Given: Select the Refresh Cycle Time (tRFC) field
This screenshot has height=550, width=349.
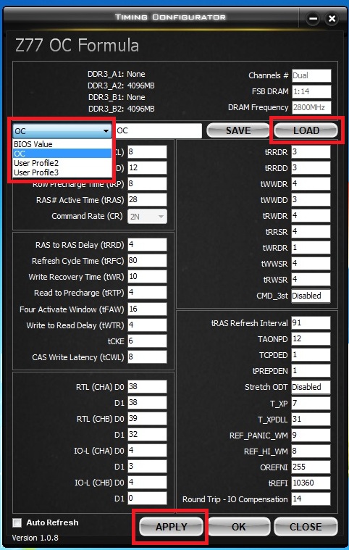Looking at the screenshot, I should [x=147, y=261].
